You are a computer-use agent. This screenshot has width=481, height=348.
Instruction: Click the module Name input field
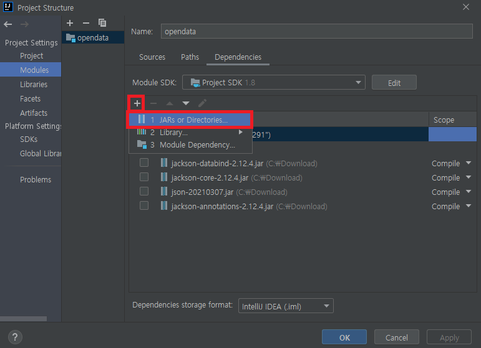tap(316, 31)
